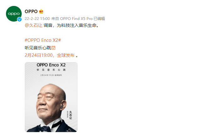View edit history via 已编辑 label

(99, 19)
